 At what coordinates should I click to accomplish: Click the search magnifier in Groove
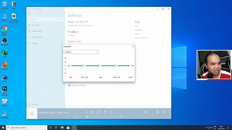pos(61,19)
